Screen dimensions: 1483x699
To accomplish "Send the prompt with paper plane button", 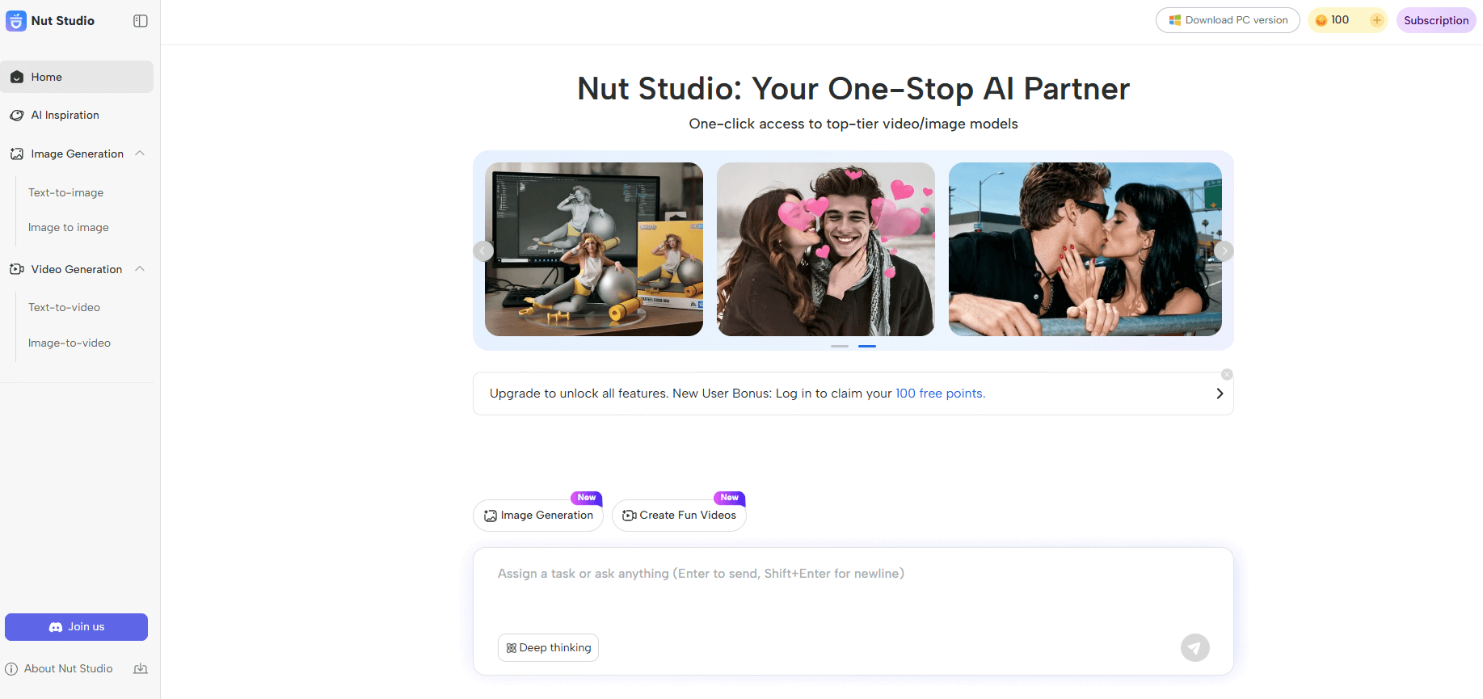I will coord(1195,648).
